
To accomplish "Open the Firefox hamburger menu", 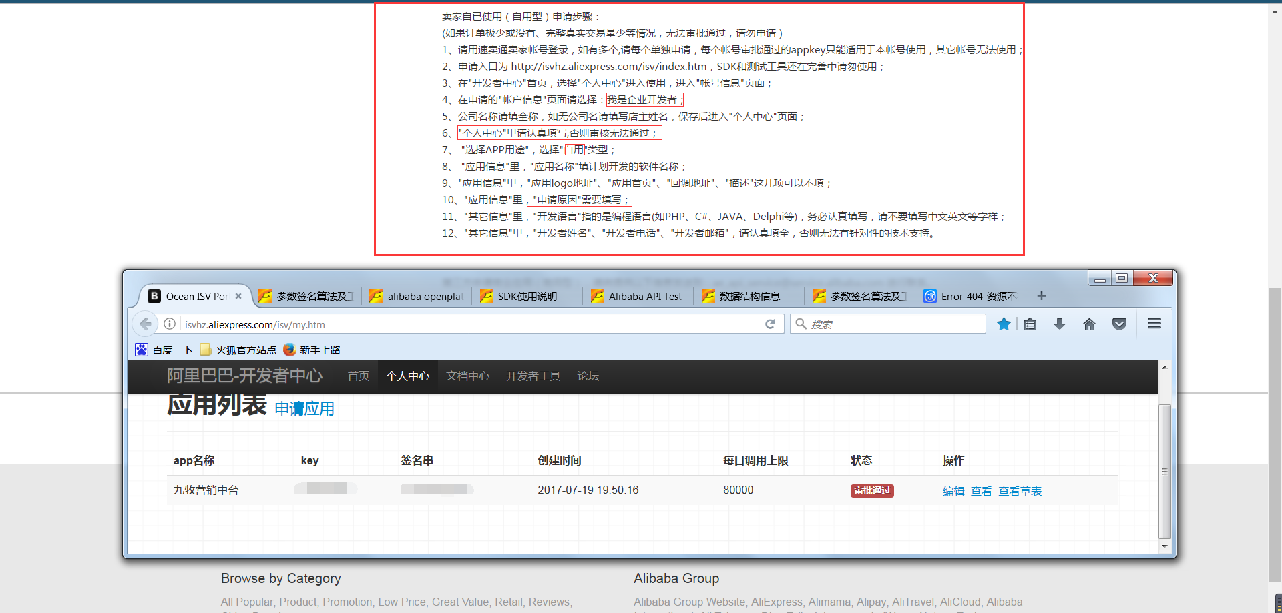I will pyautogui.click(x=1154, y=324).
